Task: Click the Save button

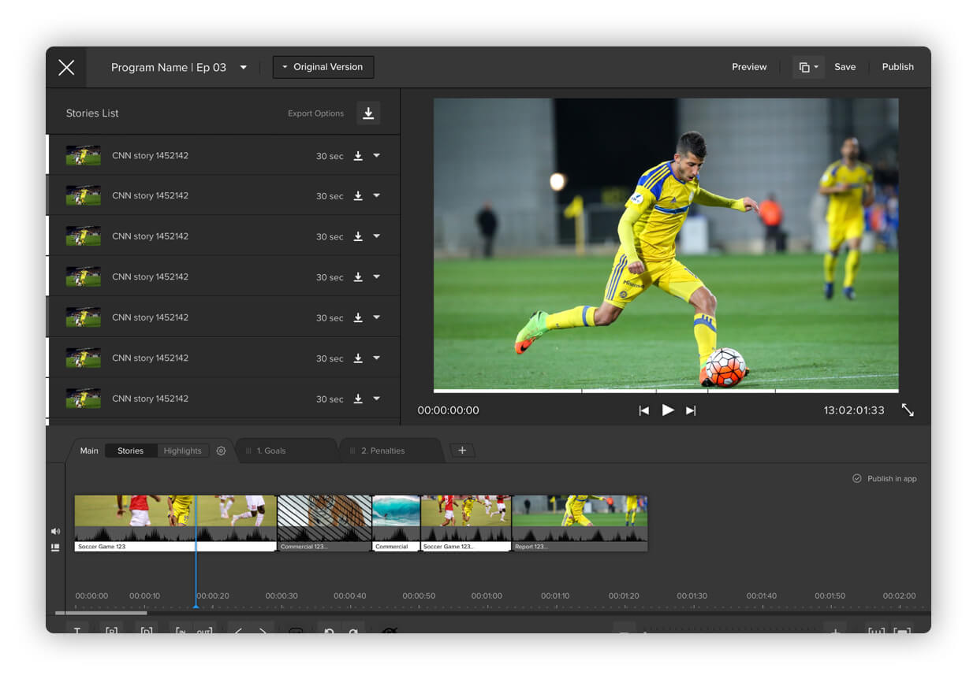Action: (x=845, y=68)
